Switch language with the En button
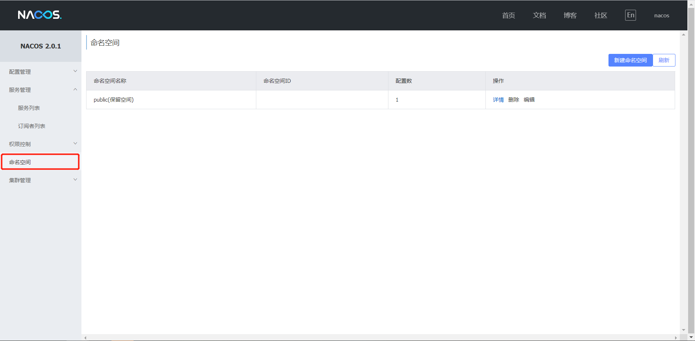 pos(630,15)
